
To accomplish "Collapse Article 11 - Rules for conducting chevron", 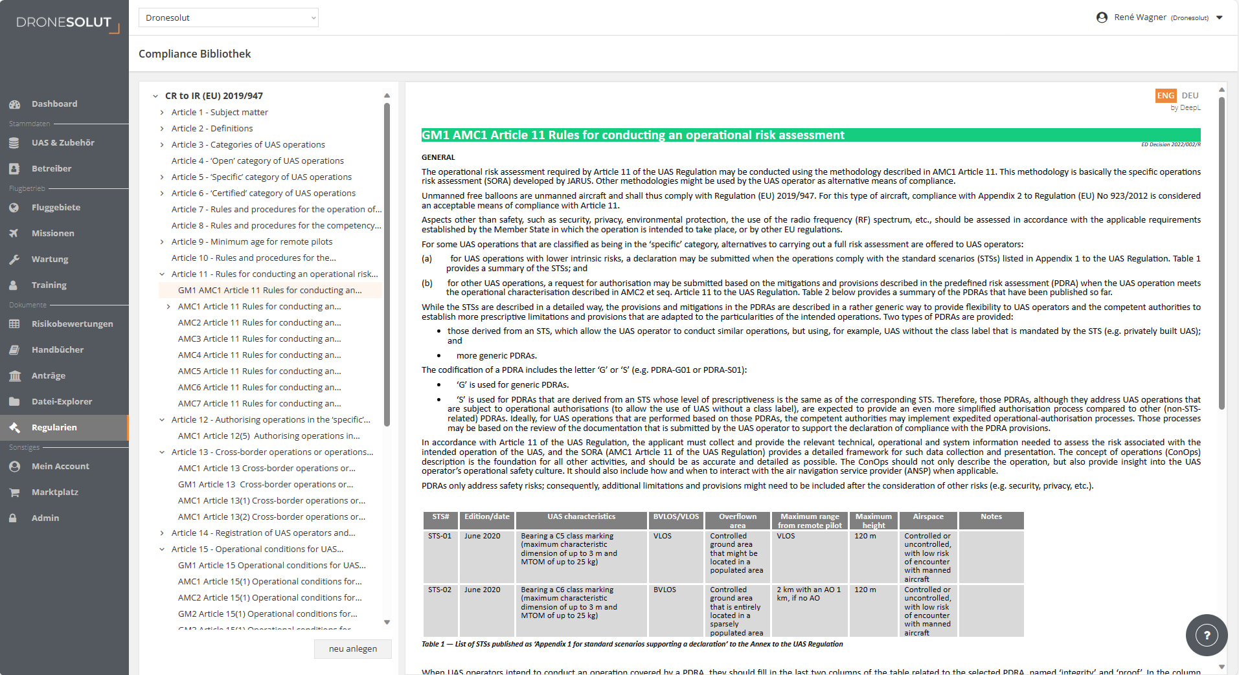I will coord(162,274).
